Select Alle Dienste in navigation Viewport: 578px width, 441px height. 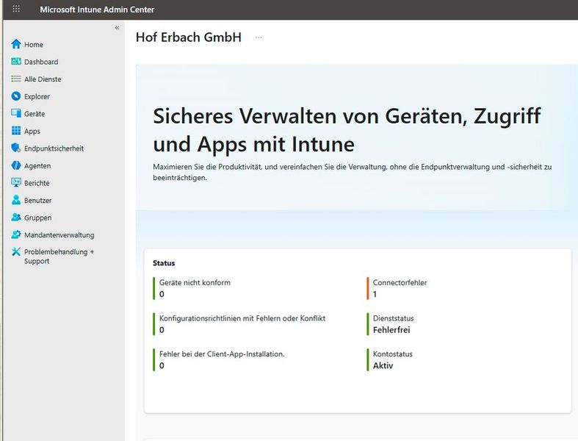pos(43,79)
